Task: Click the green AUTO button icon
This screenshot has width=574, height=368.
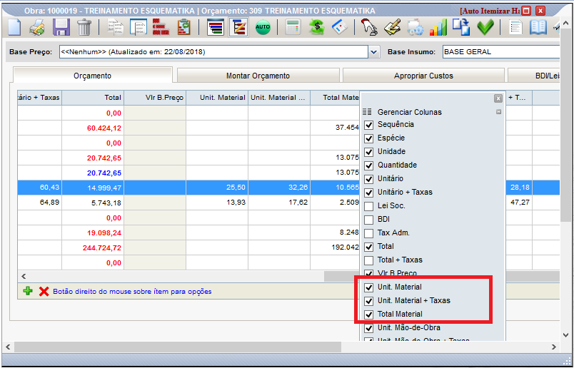Action: click(263, 27)
